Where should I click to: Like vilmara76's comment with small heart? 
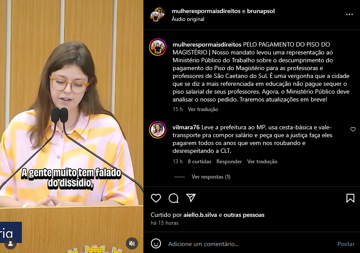click(353, 129)
